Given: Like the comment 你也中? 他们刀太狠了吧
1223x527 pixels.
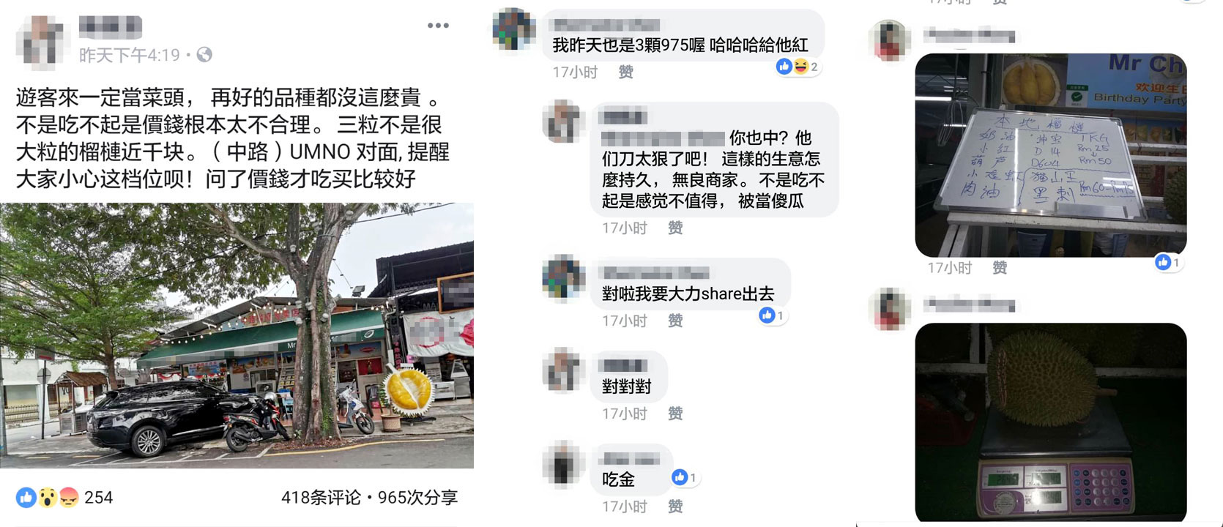Looking at the screenshot, I should 675,228.
